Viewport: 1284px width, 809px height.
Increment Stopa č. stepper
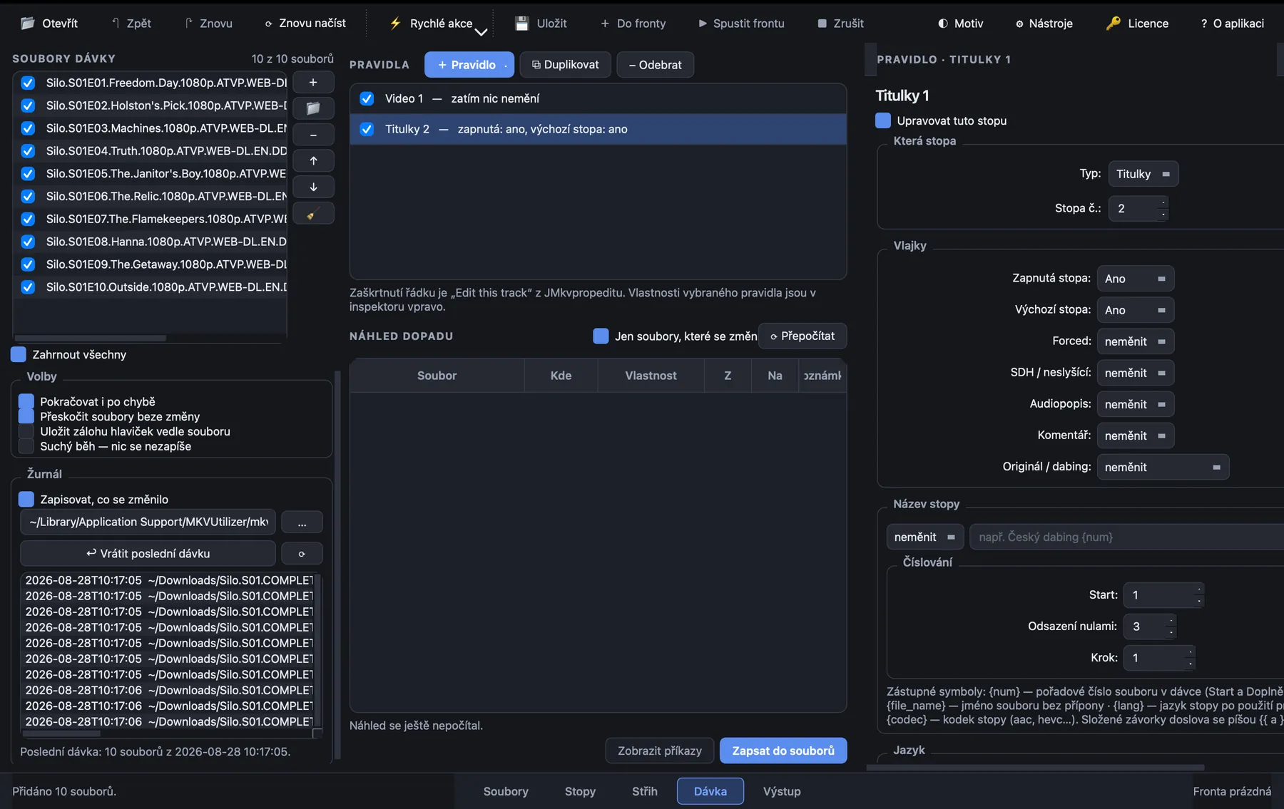coord(1163,203)
